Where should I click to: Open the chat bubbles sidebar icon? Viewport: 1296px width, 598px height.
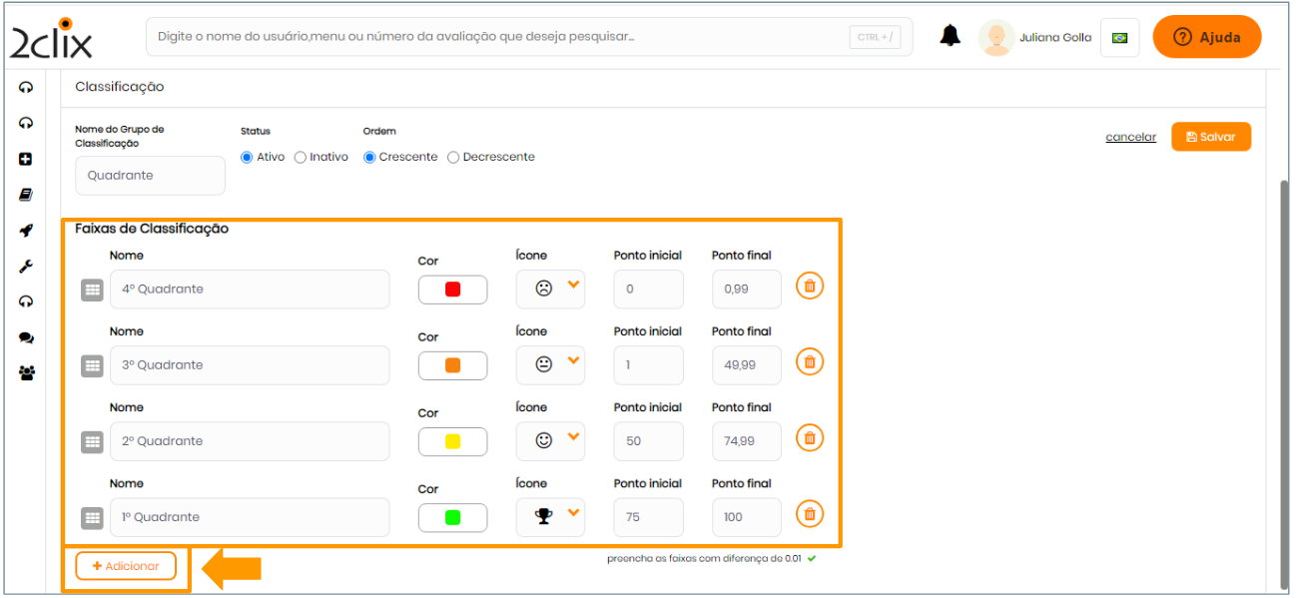coord(26,338)
